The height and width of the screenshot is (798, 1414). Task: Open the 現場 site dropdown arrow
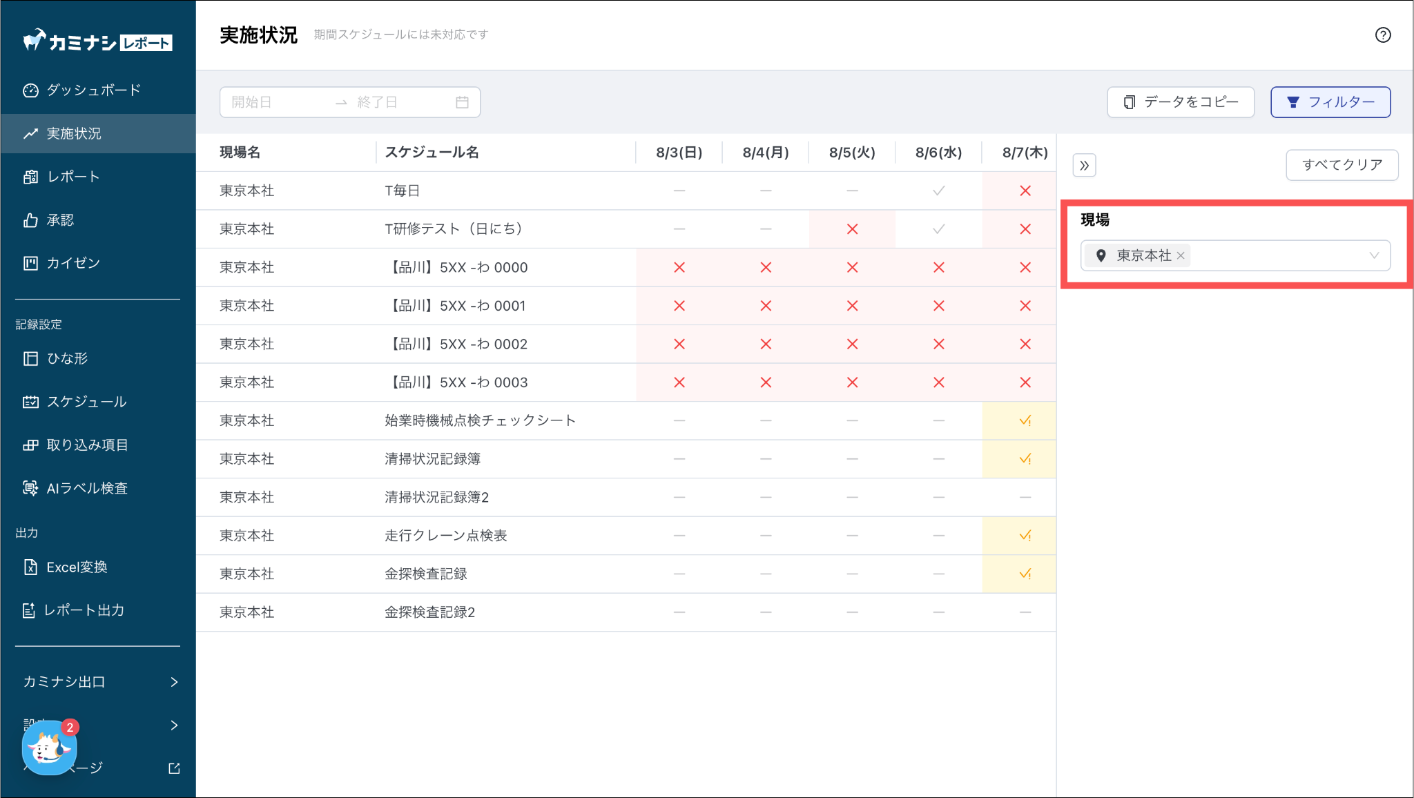[1374, 255]
